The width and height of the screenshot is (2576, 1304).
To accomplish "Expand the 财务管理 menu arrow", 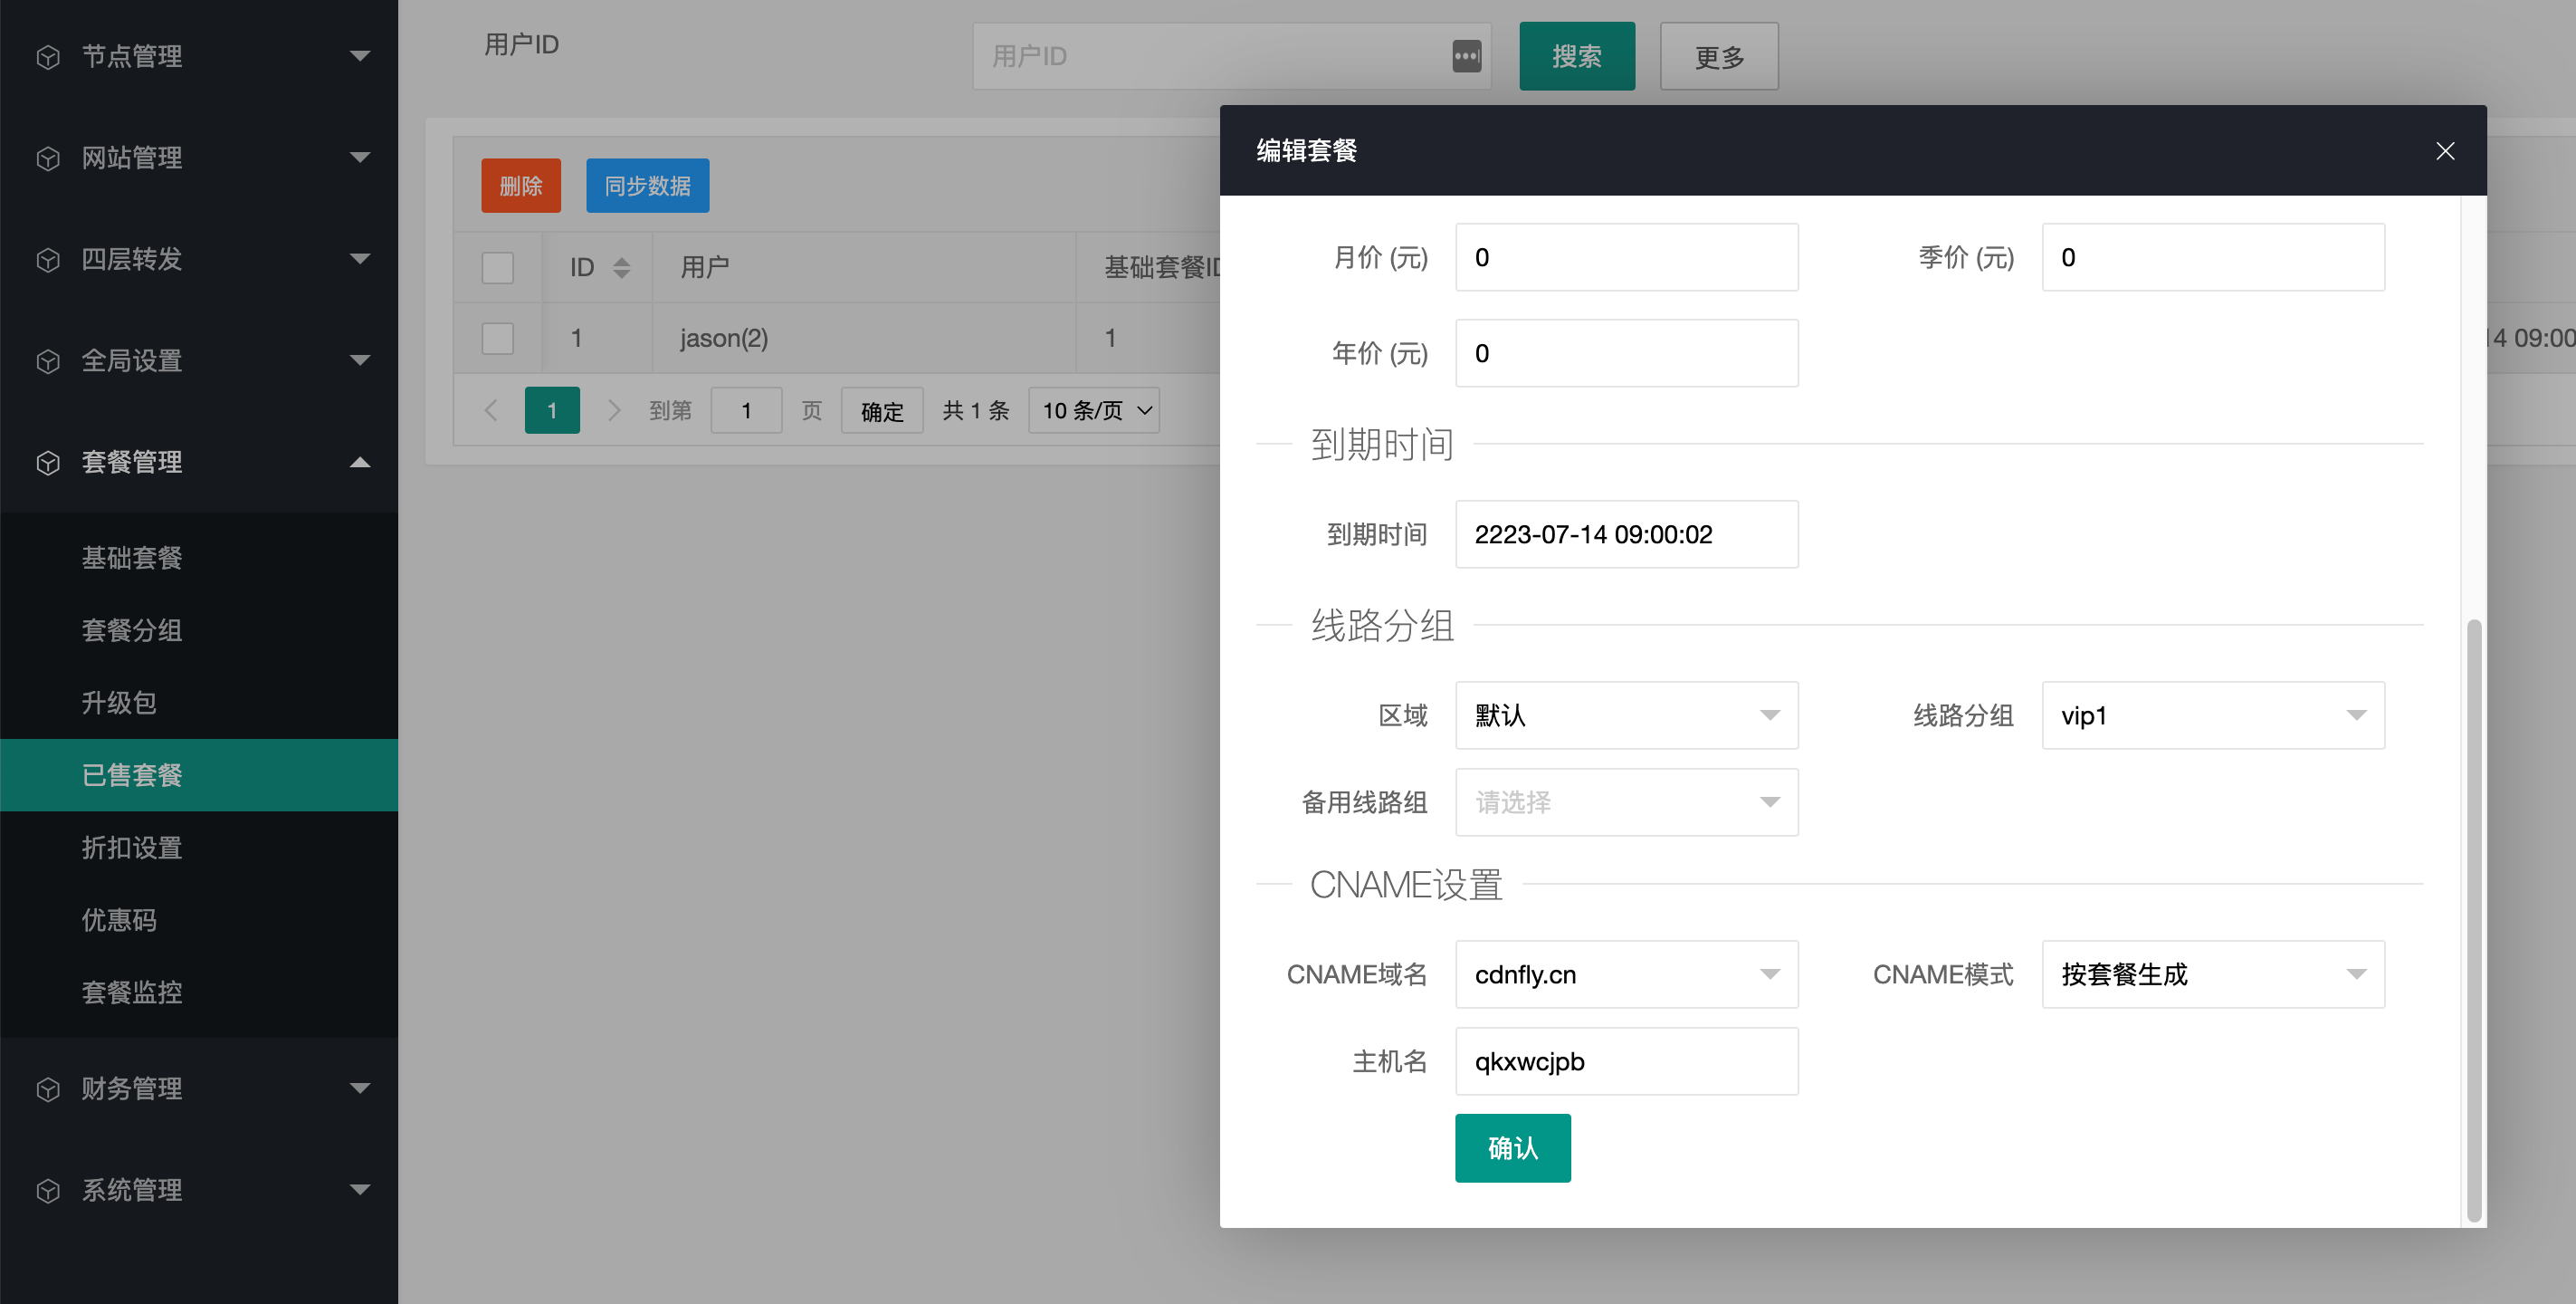I will click(x=360, y=1088).
